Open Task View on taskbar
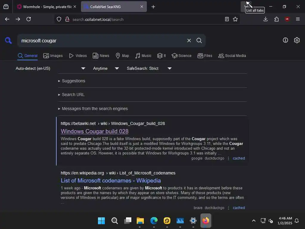The height and width of the screenshot is (229, 305). (x=128, y=221)
